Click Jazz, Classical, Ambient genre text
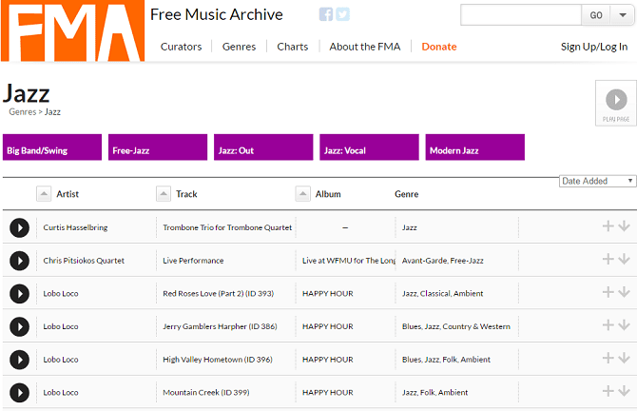637x411 pixels. coord(443,294)
